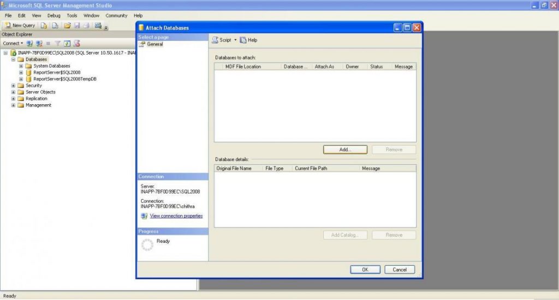Click the Filter funnel icon

57,44
